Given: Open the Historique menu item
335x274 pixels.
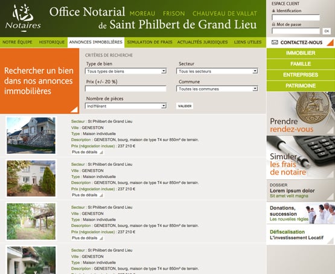Looking at the screenshot, I should tap(52, 42).
